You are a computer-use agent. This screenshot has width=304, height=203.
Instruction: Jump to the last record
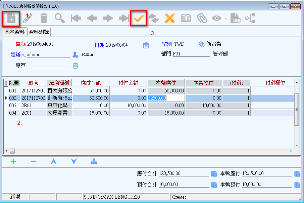tap(124, 18)
